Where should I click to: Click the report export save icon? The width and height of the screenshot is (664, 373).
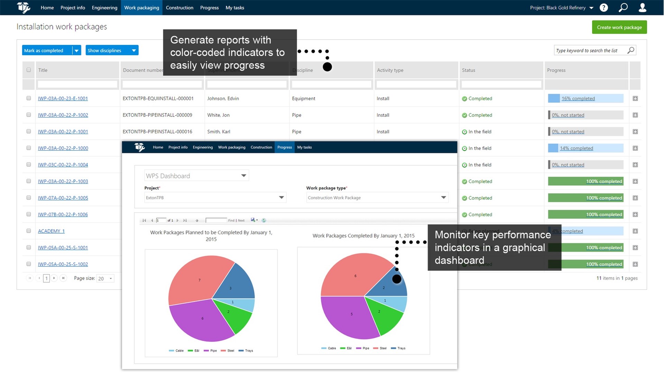tap(253, 220)
